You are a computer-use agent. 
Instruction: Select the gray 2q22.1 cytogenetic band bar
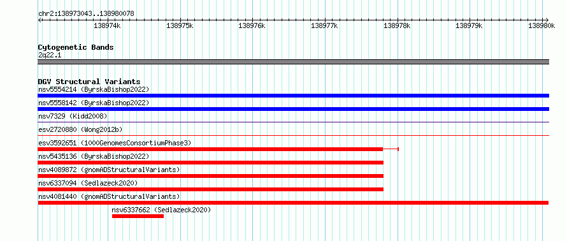(x=293, y=62)
